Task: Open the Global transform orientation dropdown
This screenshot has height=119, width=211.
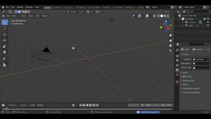Action: click(x=73, y=12)
